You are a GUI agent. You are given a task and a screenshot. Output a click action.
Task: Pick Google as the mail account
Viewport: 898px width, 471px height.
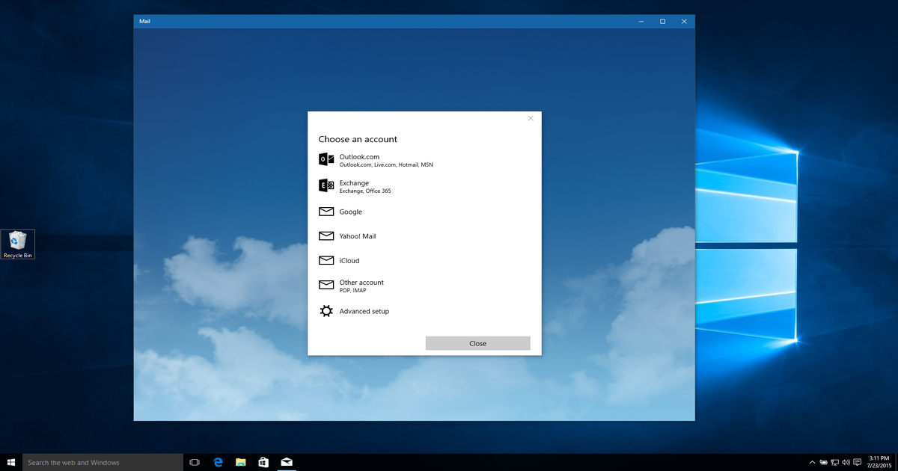click(x=350, y=212)
